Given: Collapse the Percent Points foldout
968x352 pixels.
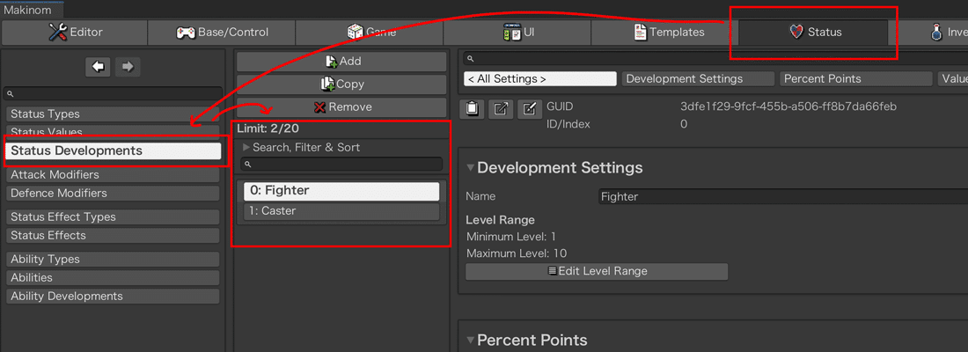Looking at the screenshot, I should 471,341.
